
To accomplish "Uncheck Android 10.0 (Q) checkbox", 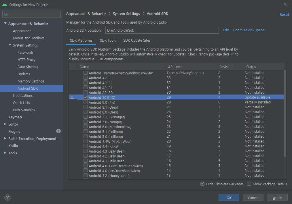I will (x=86, y=97).
